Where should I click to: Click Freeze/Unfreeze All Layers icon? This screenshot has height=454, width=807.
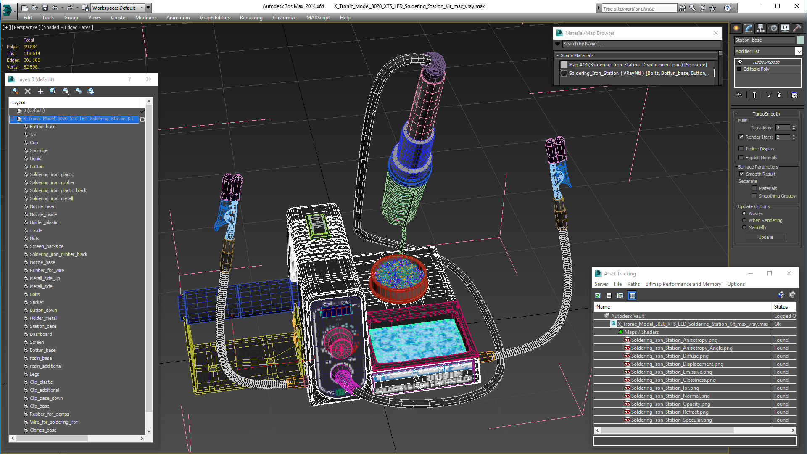tap(91, 91)
